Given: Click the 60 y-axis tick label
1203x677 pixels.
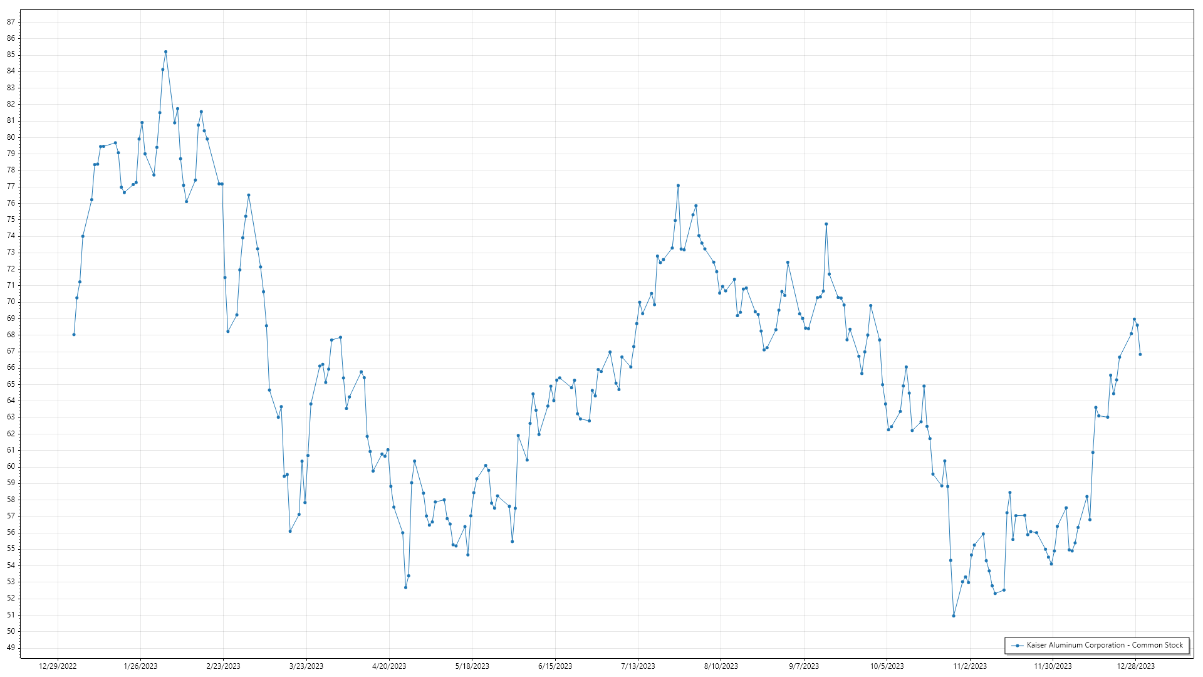Looking at the screenshot, I should pyautogui.click(x=11, y=466).
